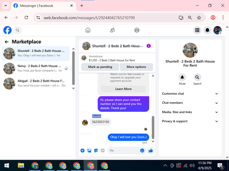
Task: Open Neivy conversation in the list
Action: (x=36, y=68)
